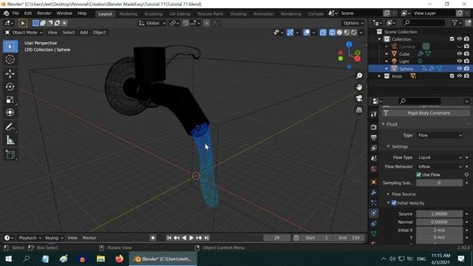The width and height of the screenshot is (473, 266).
Task: Open the File menu
Action: pyautogui.click(x=16, y=13)
